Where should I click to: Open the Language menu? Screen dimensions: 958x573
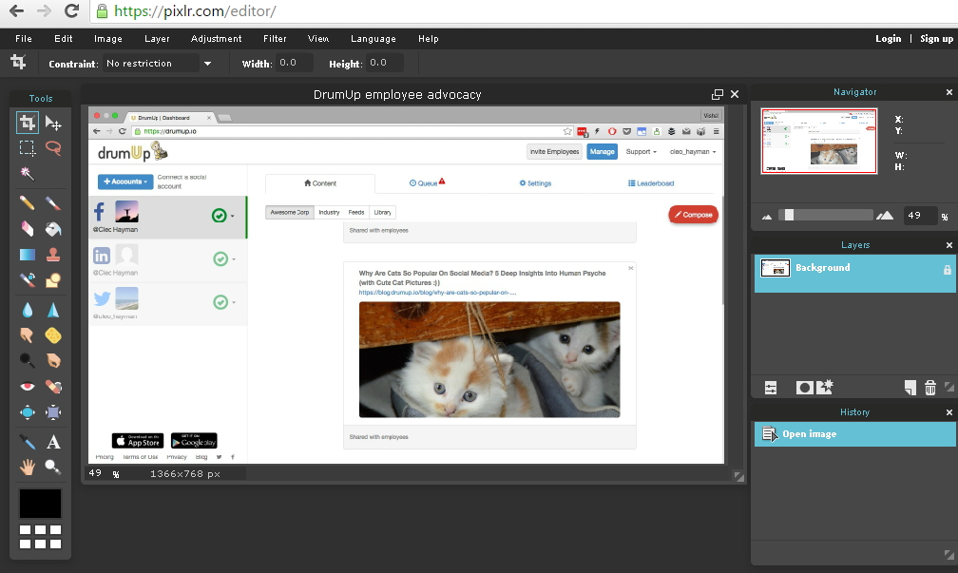374,38
